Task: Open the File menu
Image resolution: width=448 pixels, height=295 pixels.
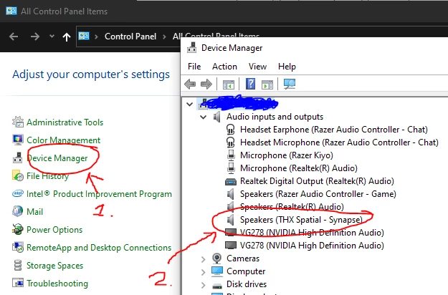Action: point(194,67)
